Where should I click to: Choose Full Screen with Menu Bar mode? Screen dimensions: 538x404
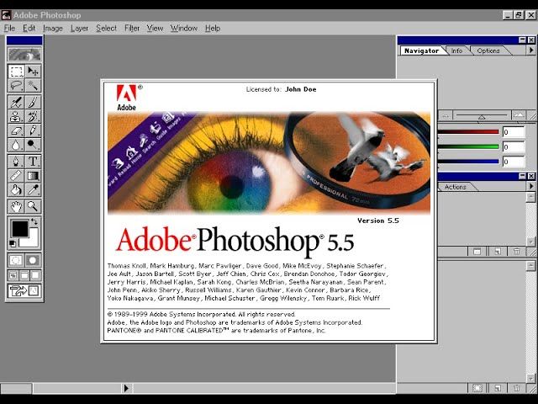24,275
